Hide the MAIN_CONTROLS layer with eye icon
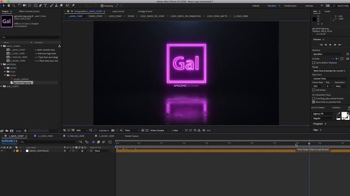 pos(2,151)
